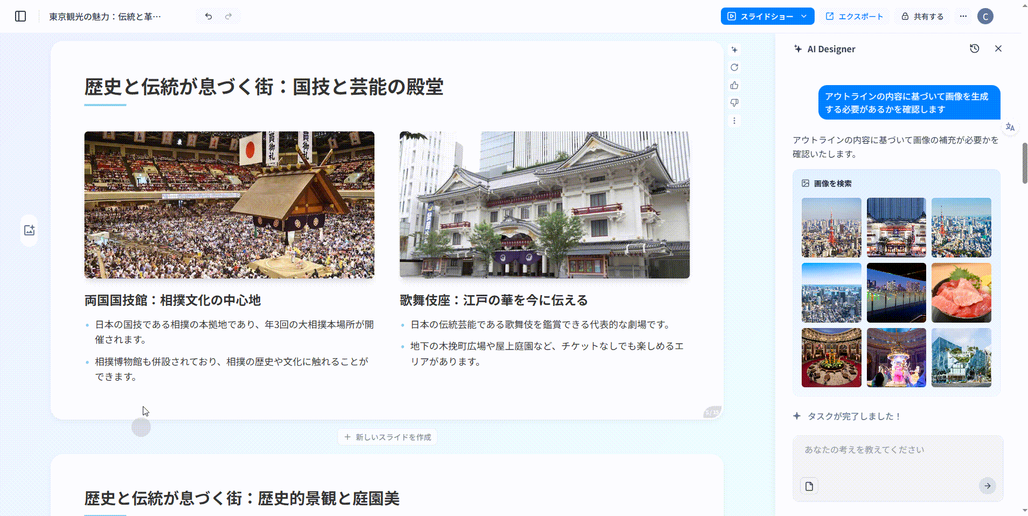Click bullet about 歌舞伎を鑑賞できる代表的な劇場
The image size is (1028, 516).
pos(541,324)
